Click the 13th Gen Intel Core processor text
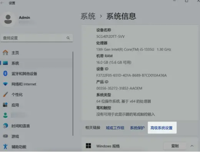The height and width of the screenshot is (152, 200). 133,49
